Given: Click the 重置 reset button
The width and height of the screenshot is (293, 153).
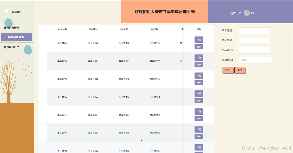Looking at the screenshot, I should click(240, 70).
